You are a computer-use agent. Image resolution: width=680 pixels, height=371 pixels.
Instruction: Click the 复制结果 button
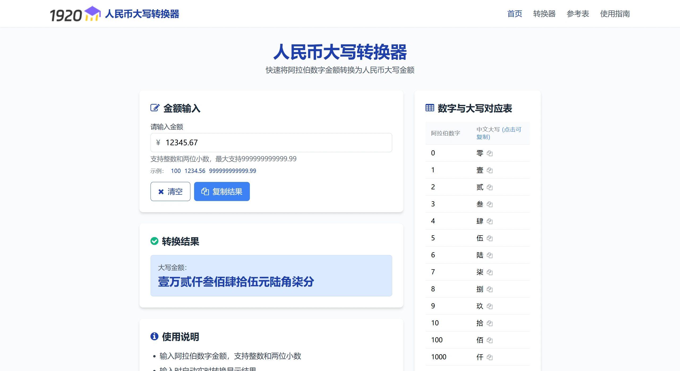coord(222,191)
